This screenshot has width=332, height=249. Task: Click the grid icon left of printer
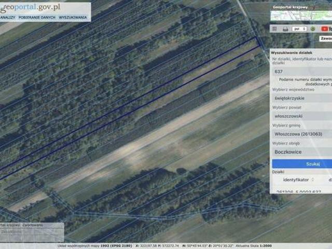(x=274, y=29)
